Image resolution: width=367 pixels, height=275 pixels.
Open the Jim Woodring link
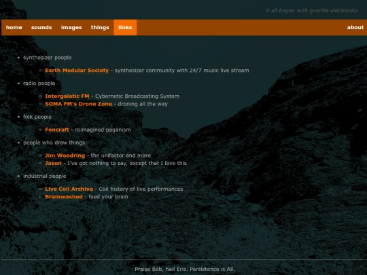point(65,155)
